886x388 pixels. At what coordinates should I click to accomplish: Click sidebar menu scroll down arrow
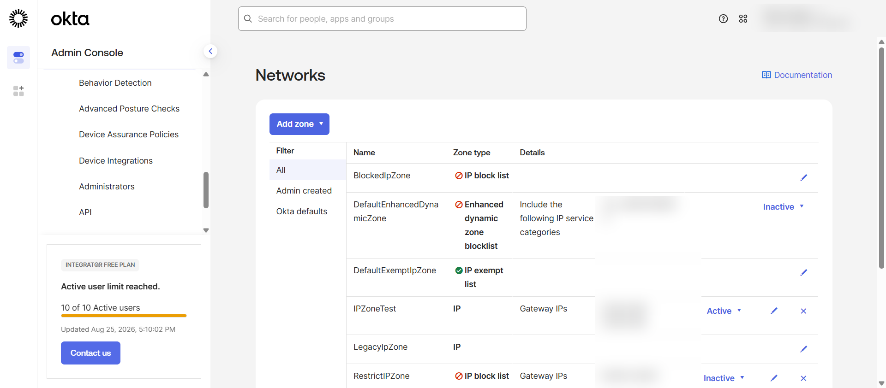(206, 230)
